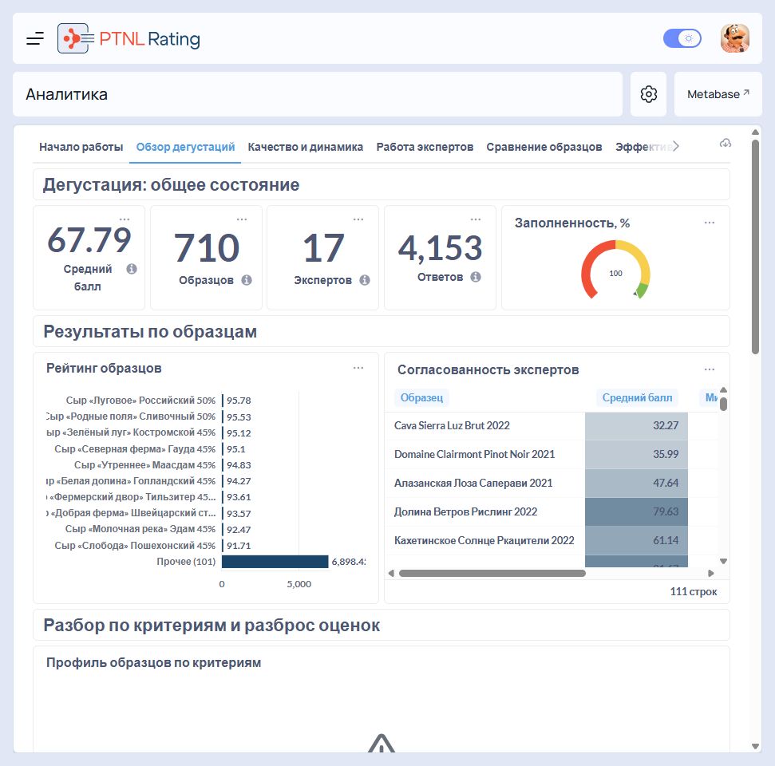Sort by Образец column header
This screenshot has height=766, width=775.
tap(421, 397)
